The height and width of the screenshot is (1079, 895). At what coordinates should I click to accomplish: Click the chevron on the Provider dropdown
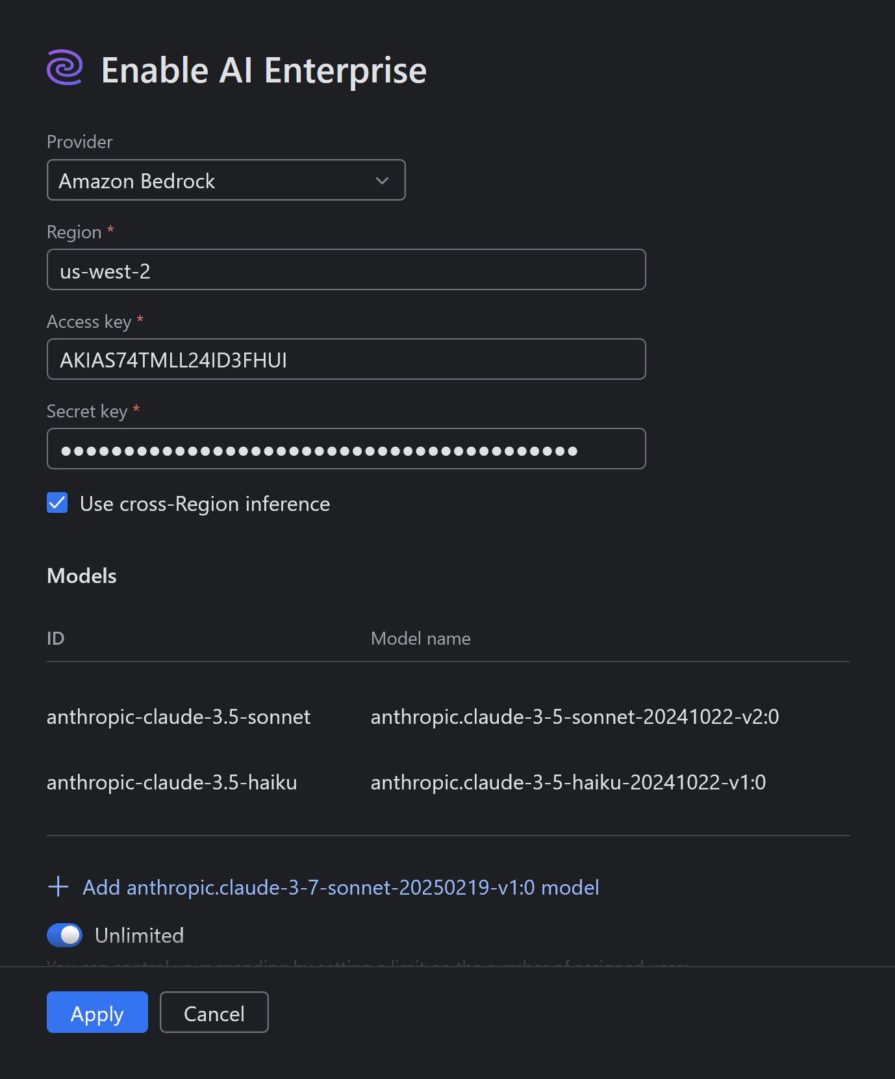tap(382, 180)
